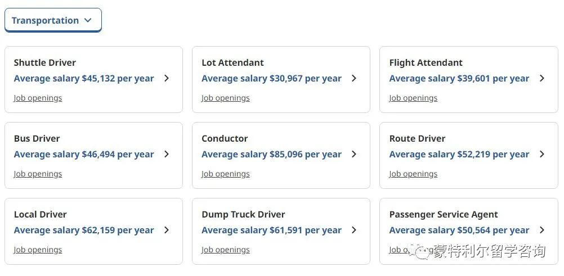
Task: View Job openings for Bus Driver
Action: tap(38, 174)
